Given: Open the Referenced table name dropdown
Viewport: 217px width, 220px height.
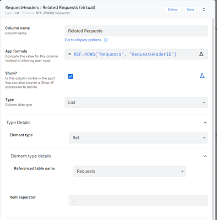Looking at the screenshot, I should pyautogui.click(x=129, y=171).
